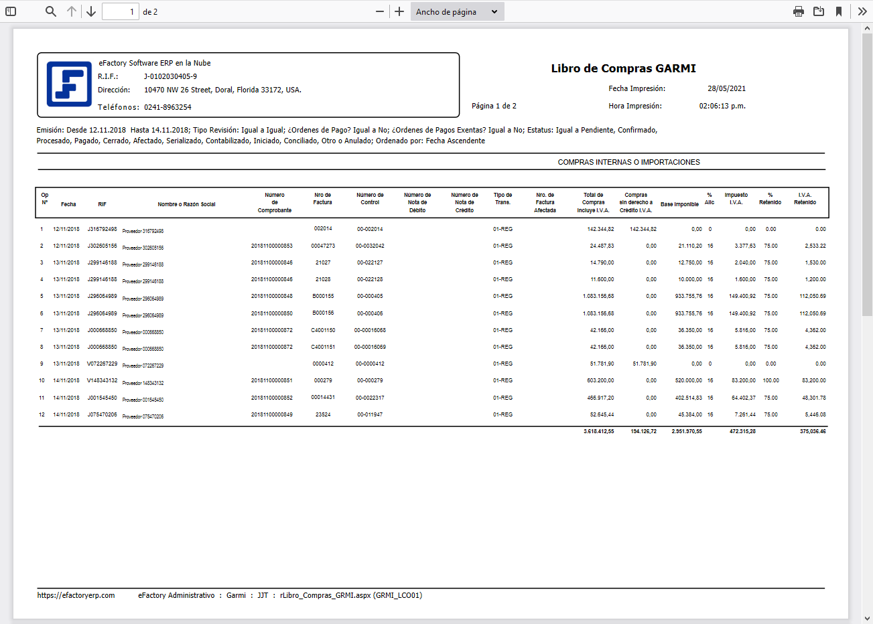873x624 pixels.
Task: Print the document using the printer icon
Action: point(798,11)
